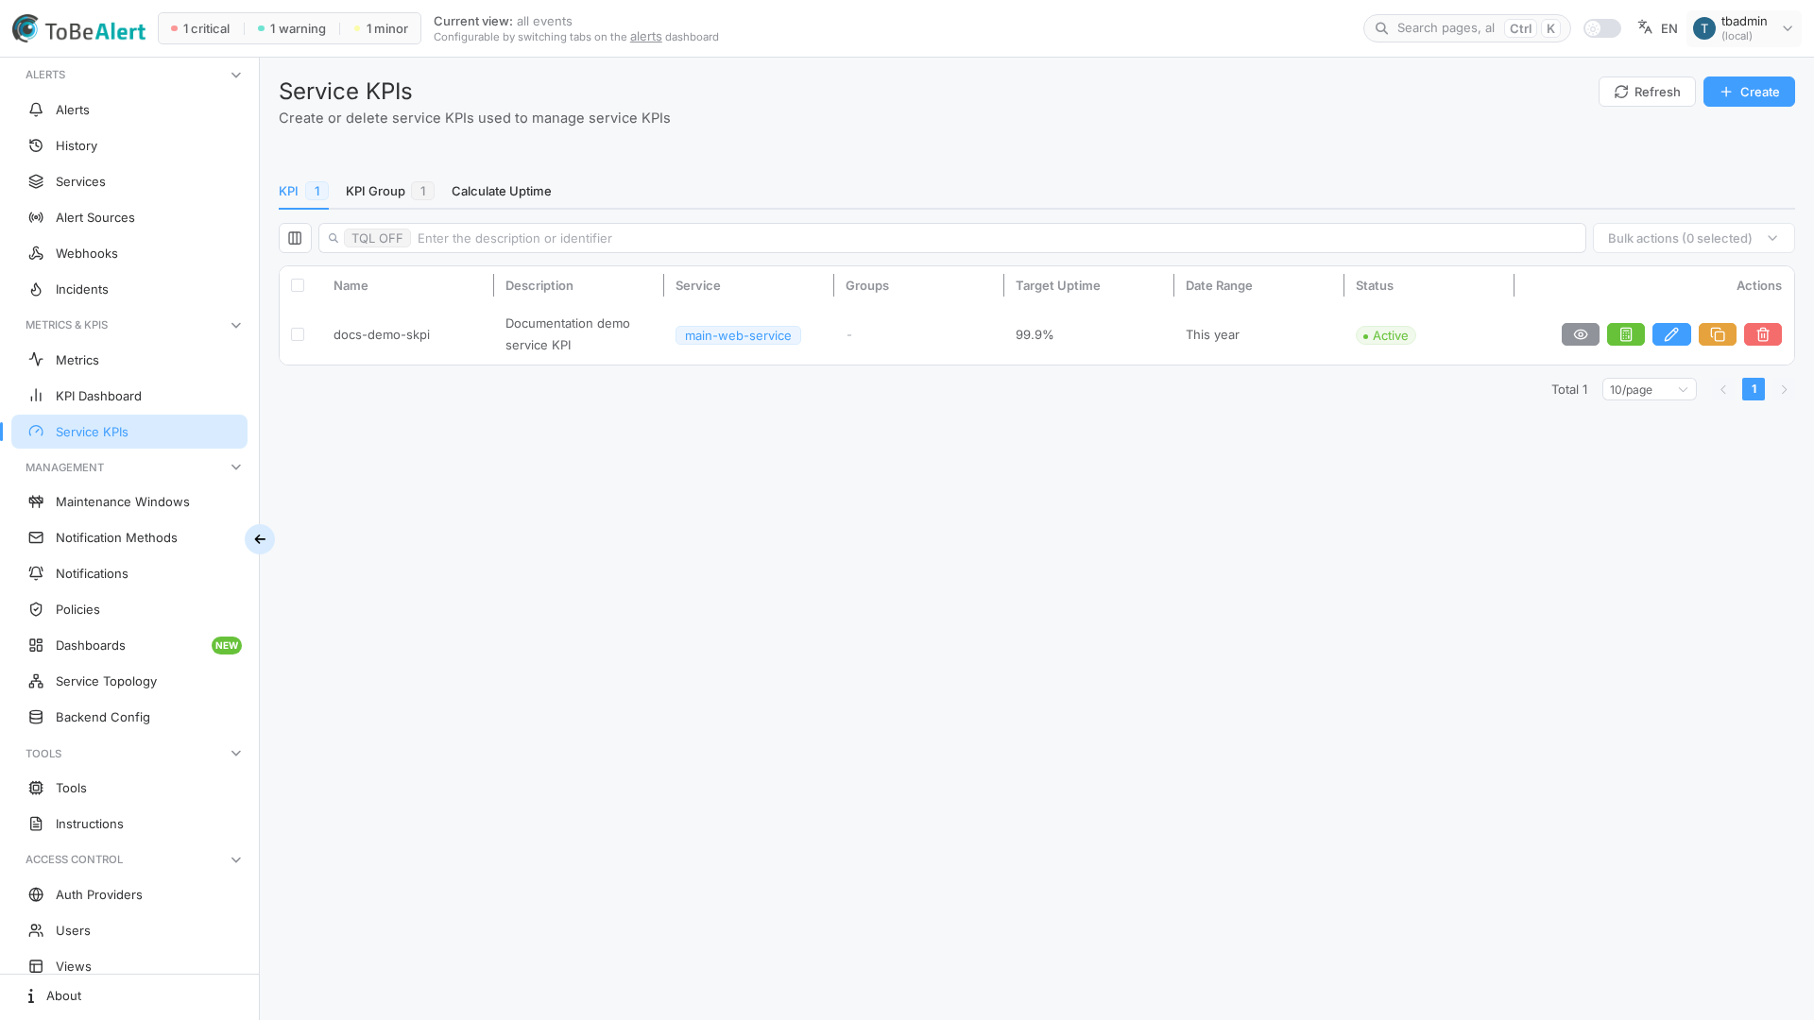Open Alerts from the sidebar
The image size is (1814, 1020).
pyautogui.click(x=129, y=110)
